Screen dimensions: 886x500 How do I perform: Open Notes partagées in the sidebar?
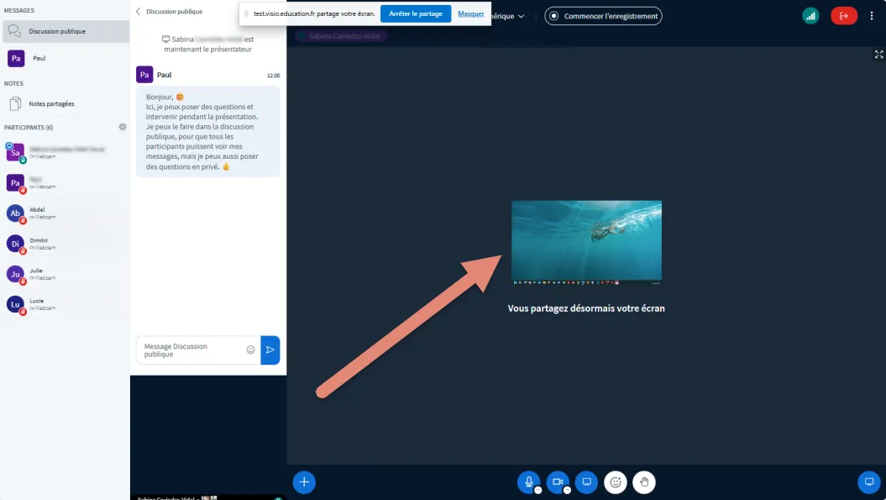(51, 104)
